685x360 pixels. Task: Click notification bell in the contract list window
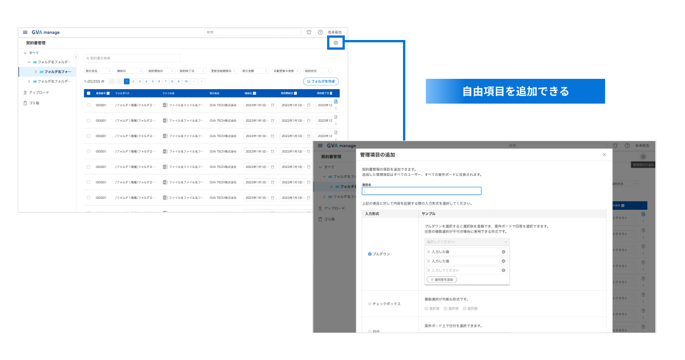pyautogui.click(x=309, y=32)
